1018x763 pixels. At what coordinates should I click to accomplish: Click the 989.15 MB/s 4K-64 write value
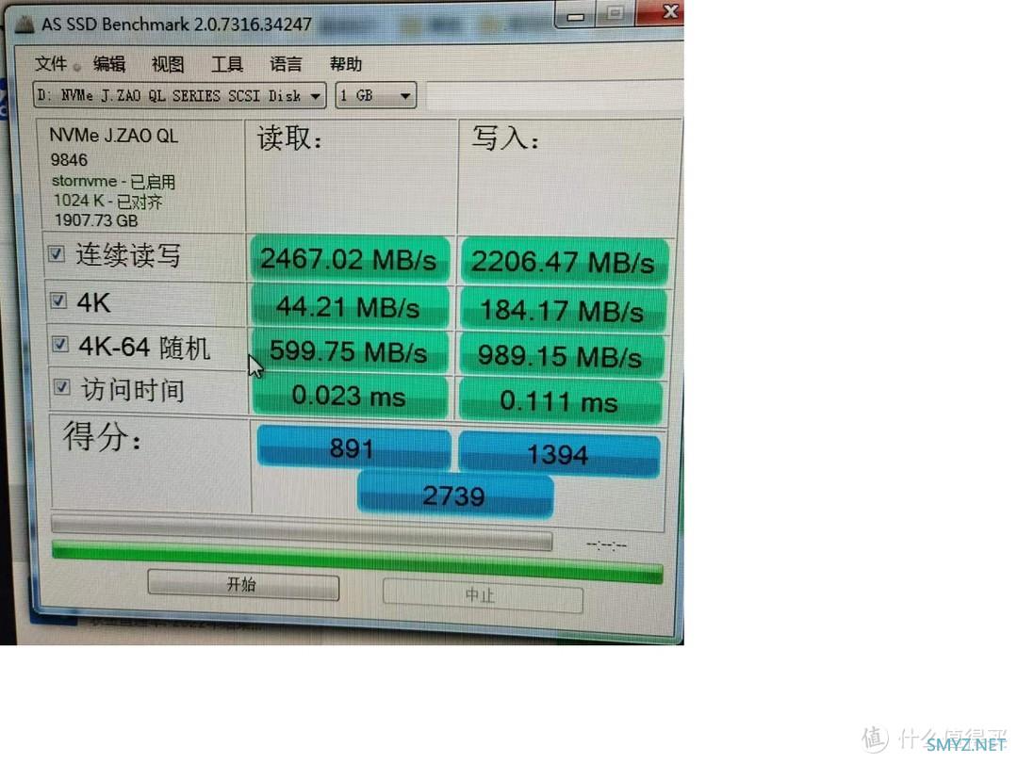(561, 356)
